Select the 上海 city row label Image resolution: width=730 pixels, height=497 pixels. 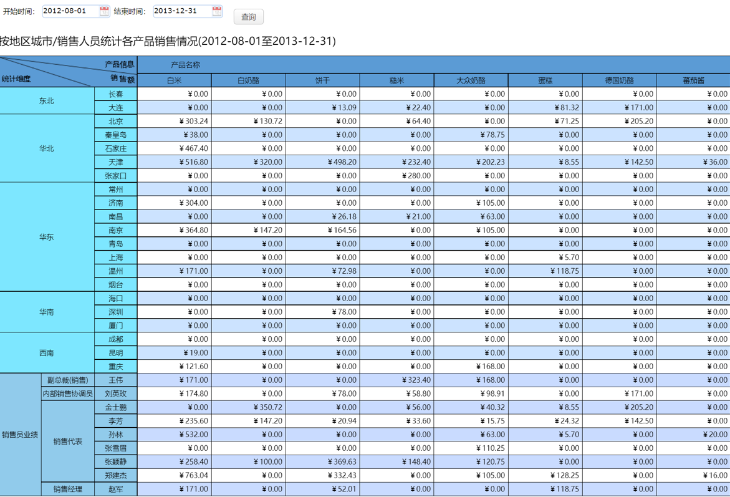click(116, 257)
